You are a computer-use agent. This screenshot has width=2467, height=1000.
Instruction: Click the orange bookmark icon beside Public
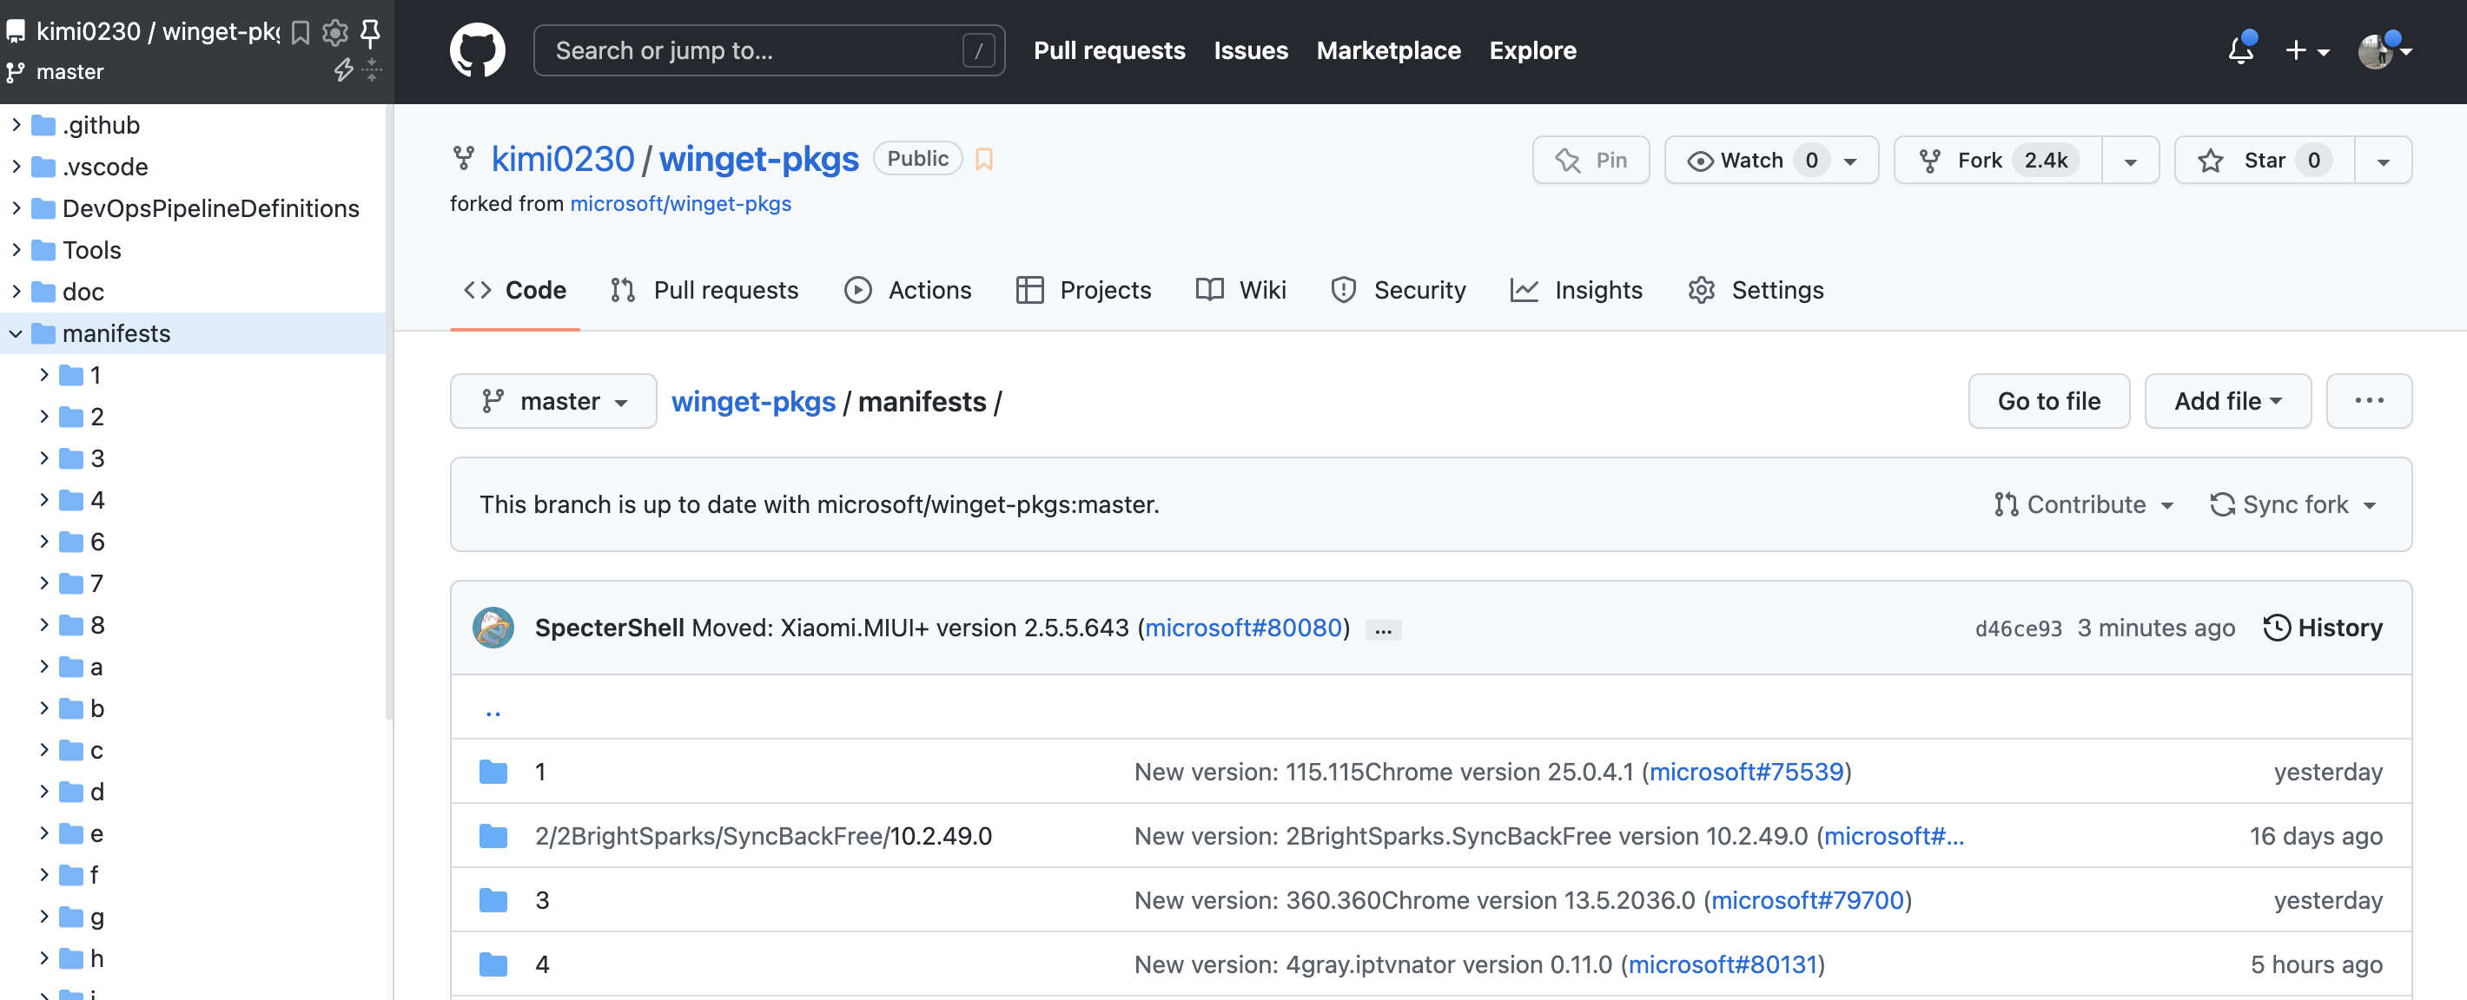pos(983,159)
